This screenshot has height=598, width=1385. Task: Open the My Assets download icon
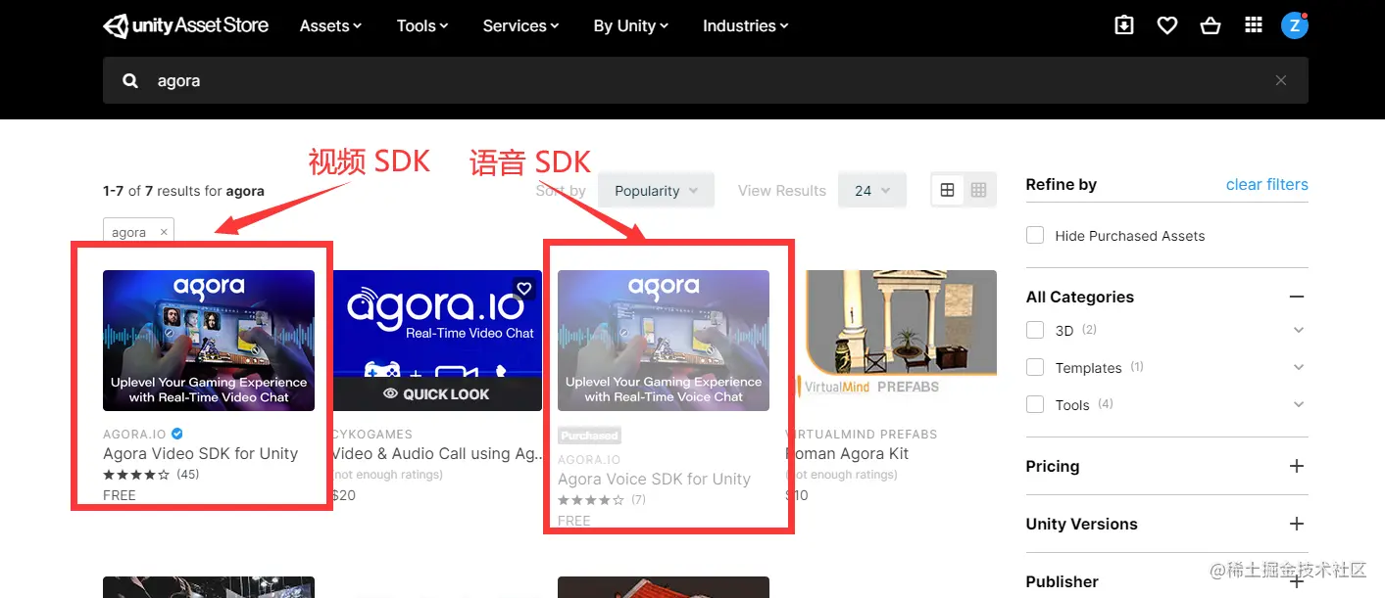click(1124, 25)
